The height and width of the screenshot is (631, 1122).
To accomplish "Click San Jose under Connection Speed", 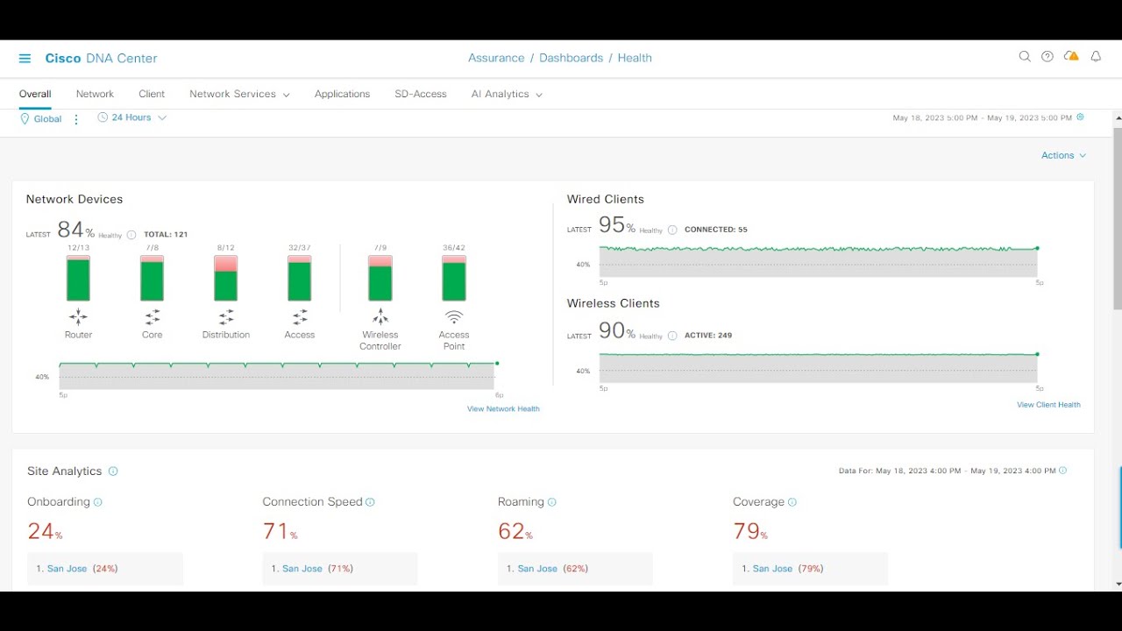I will click(302, 569).
